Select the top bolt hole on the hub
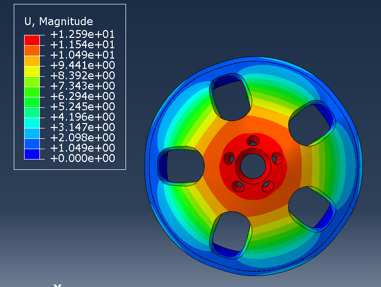 [x=253, y=141]
